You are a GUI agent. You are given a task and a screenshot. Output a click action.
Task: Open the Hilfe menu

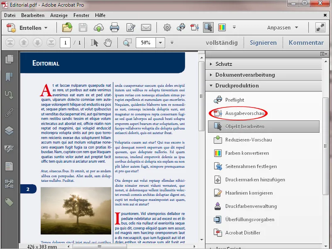point(100,15)
